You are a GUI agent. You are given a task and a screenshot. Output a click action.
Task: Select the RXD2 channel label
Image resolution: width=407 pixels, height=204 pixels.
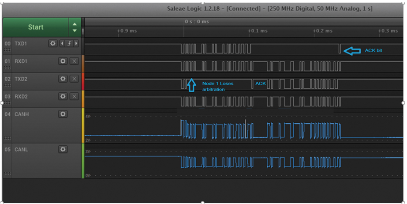[21, 97]
